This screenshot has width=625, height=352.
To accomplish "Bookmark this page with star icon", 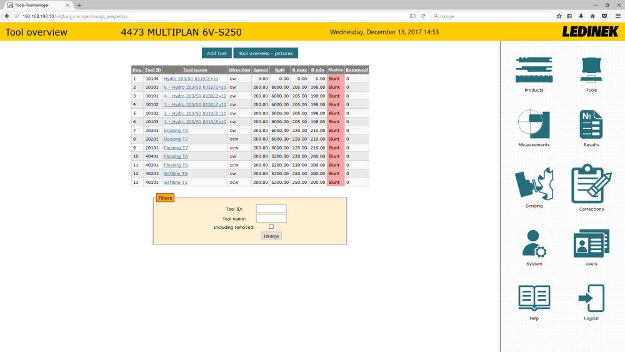I will coord(559,16).
